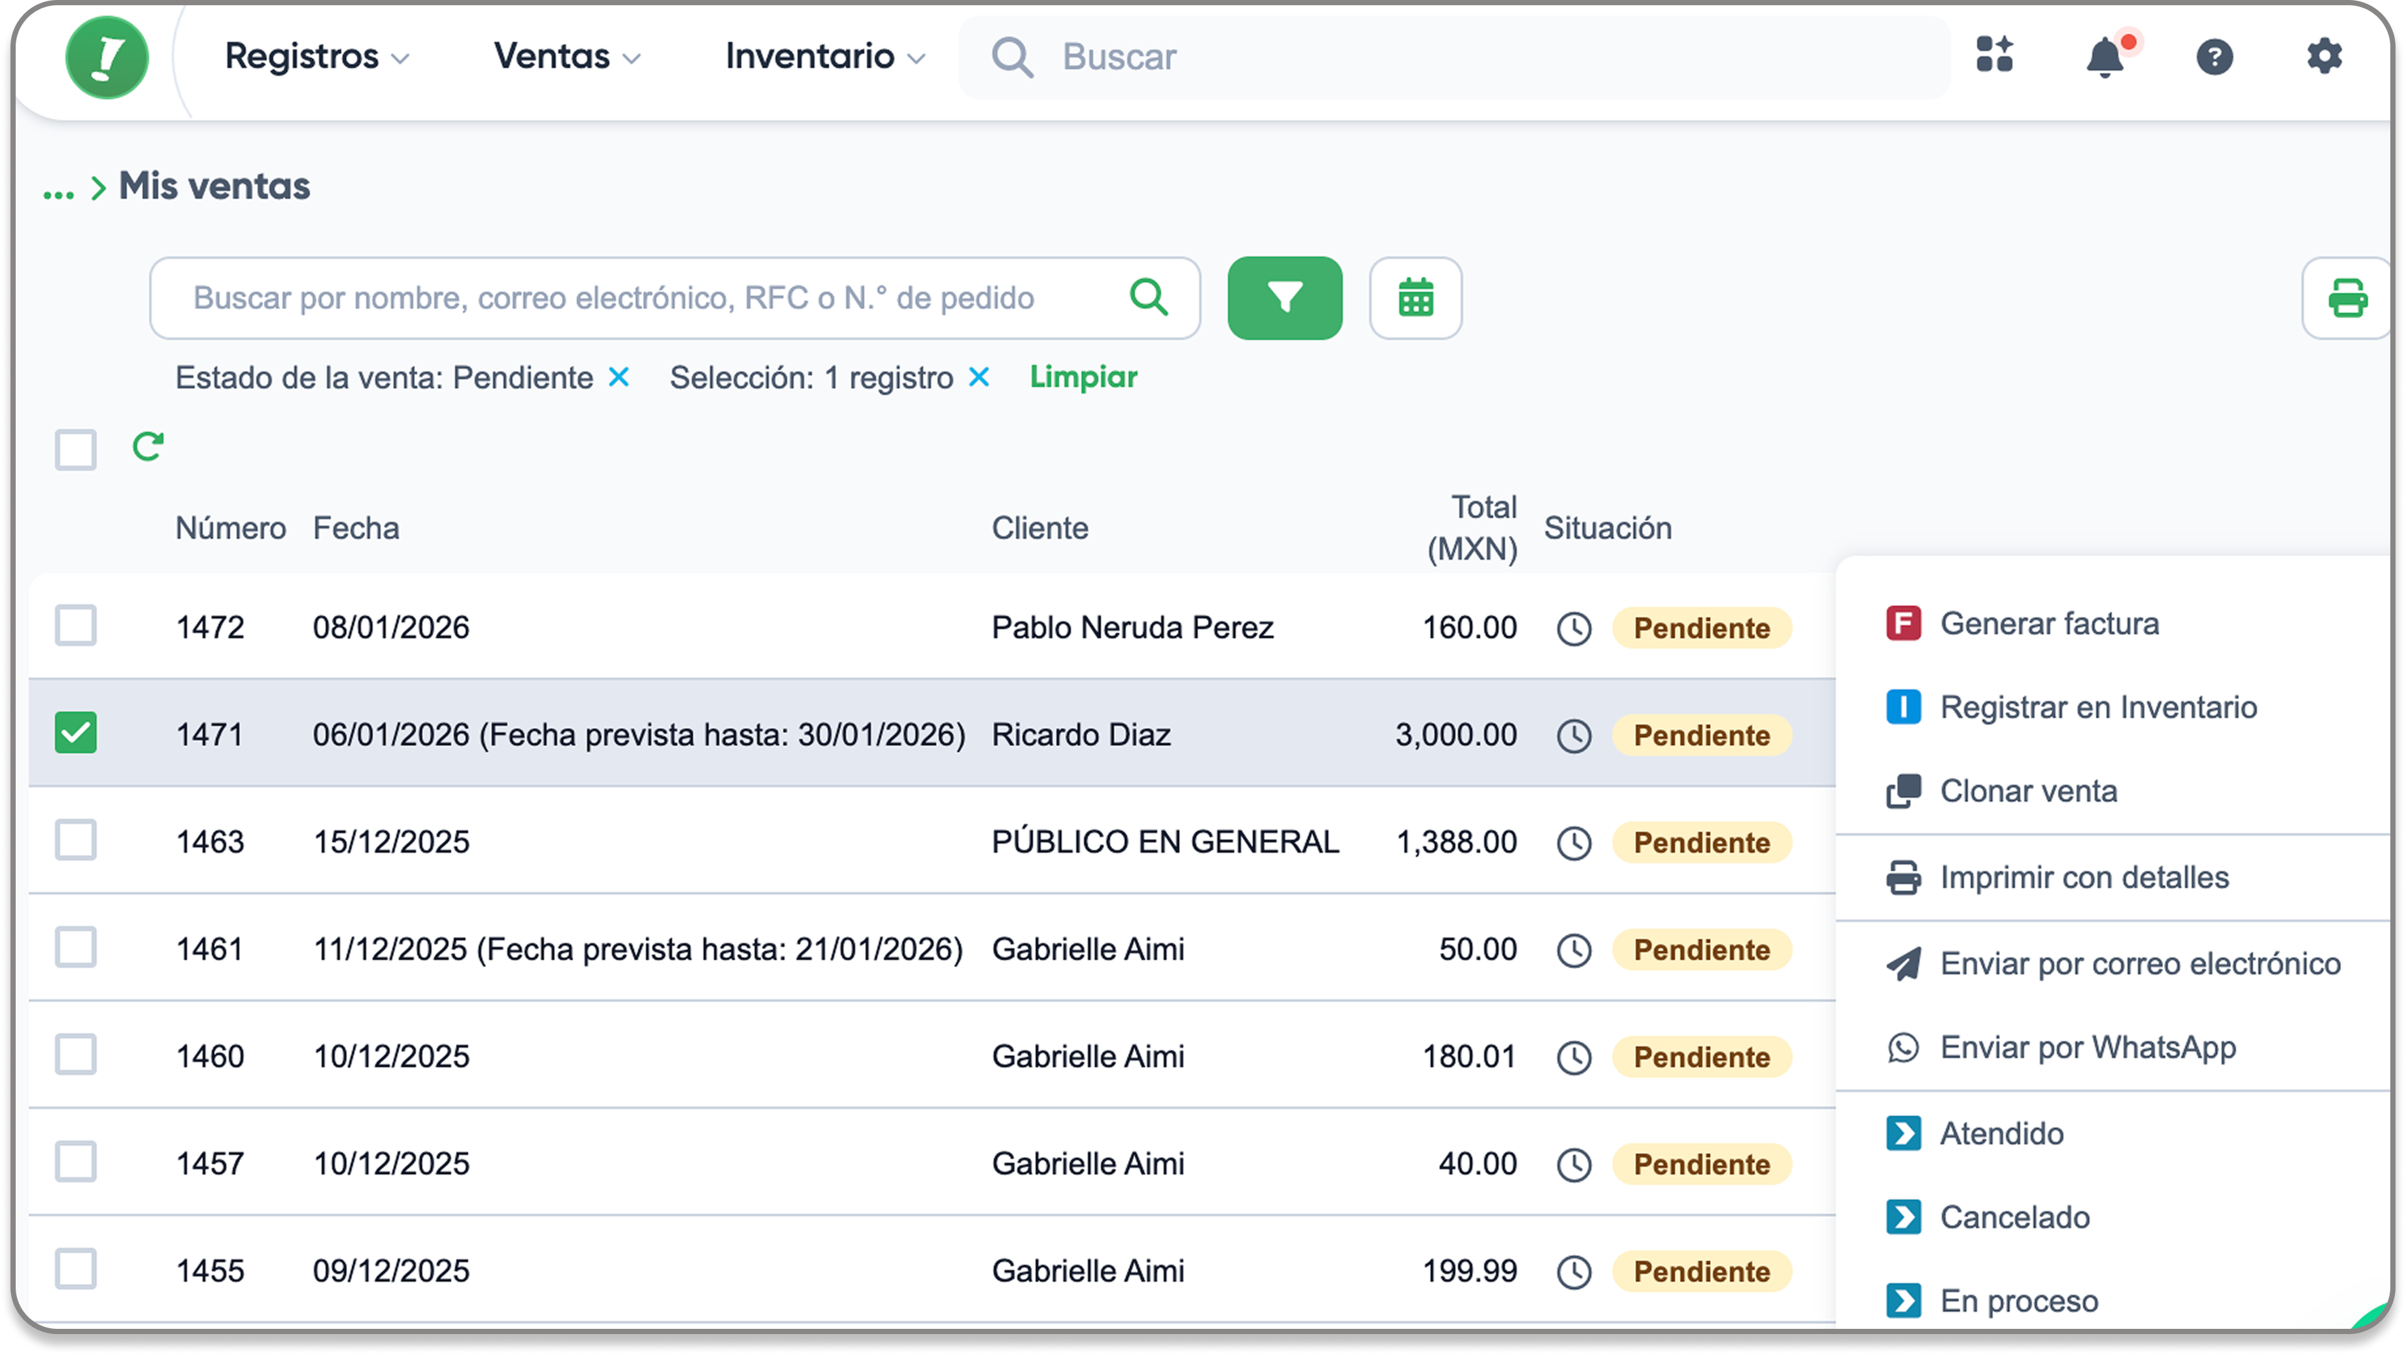Open the calendar date filter
2406x1355 pixels.
[1416, 298]
